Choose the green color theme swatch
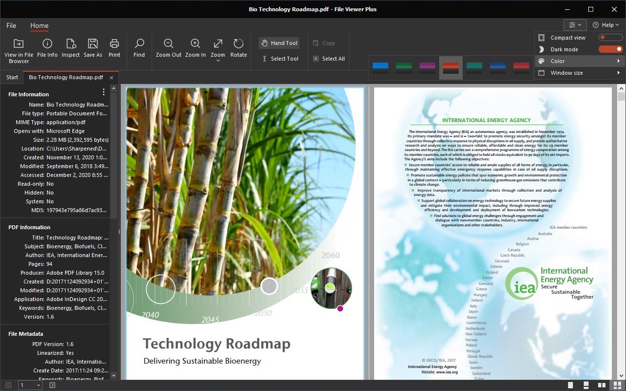The image size is (626, 391). (404, 67)
